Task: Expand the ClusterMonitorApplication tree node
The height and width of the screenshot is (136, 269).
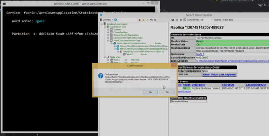Action: [108, 35]
